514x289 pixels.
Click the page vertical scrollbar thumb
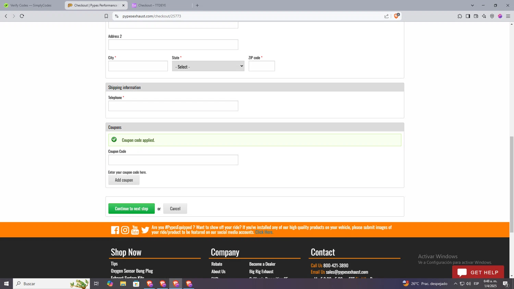(x=512, y=185)
